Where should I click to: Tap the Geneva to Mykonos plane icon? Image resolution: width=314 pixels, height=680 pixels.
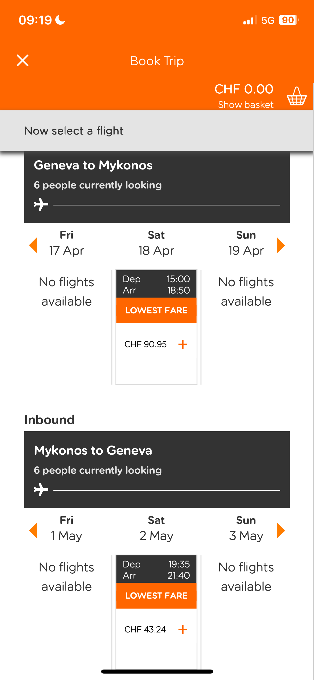(x=41, y=204)
